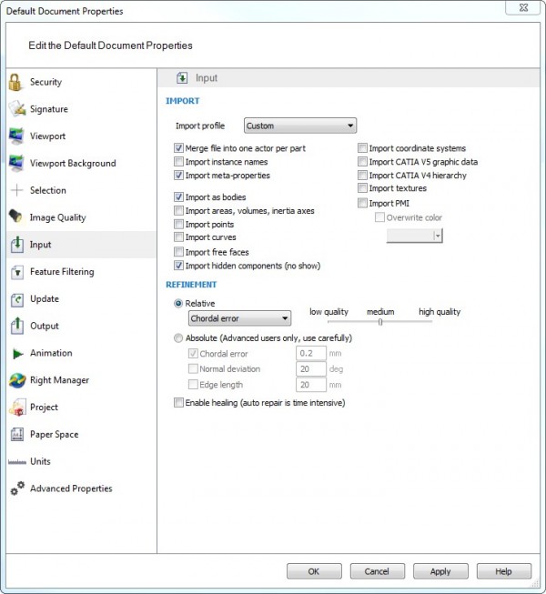The image size is (546, 594).
Task: Click the Apply button
Action: (x=440, y=571)
